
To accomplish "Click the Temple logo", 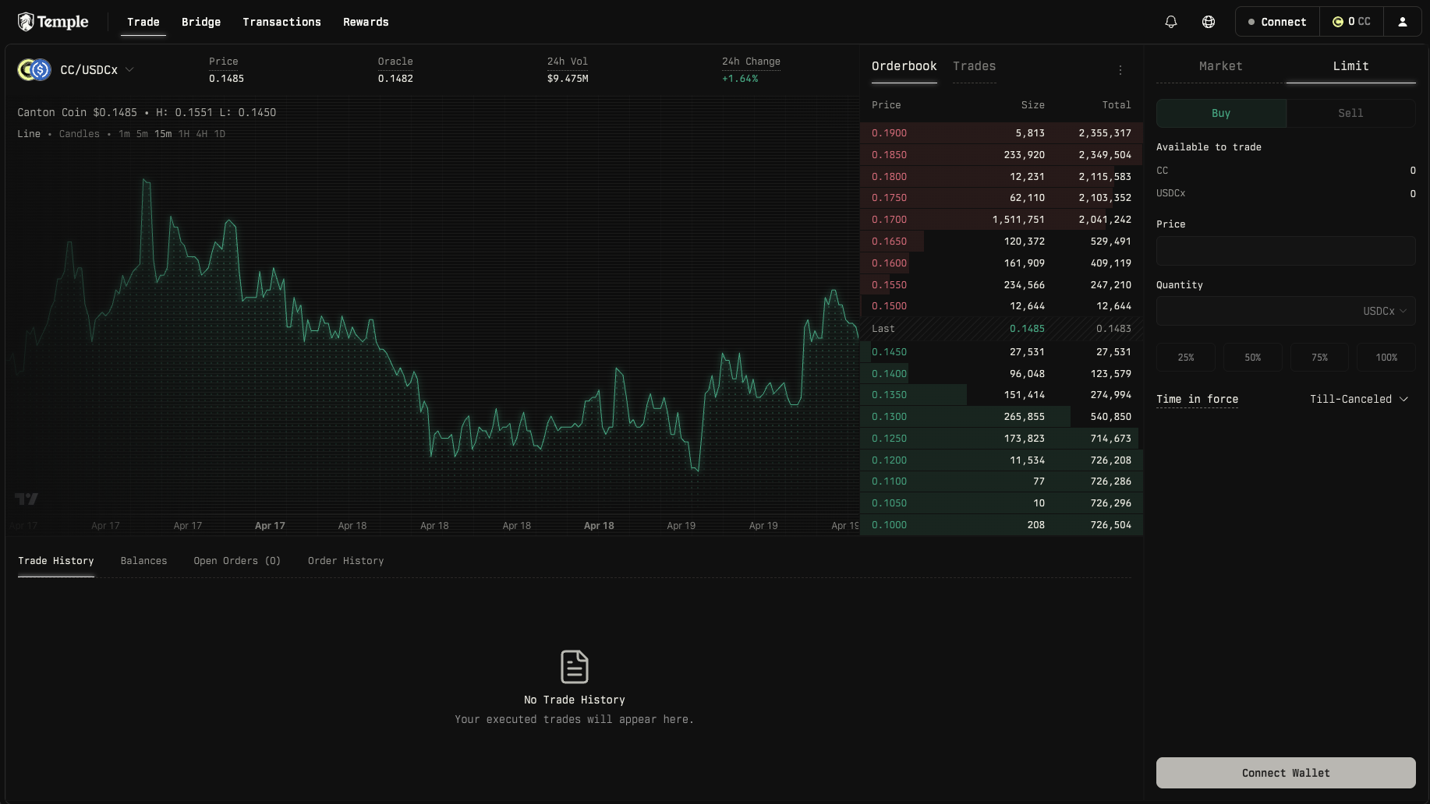I will [52, 21].
